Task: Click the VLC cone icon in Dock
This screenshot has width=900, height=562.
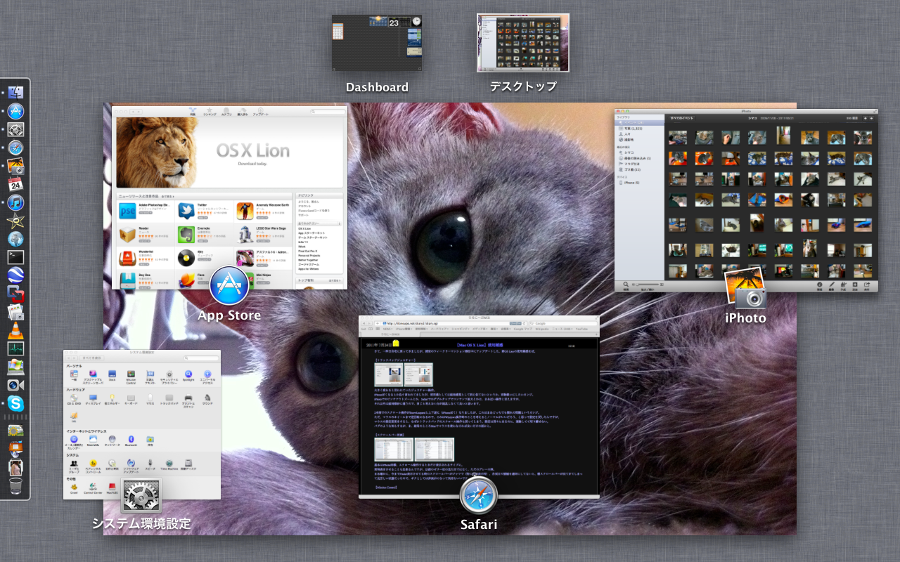Action: (x=15, y=330)
